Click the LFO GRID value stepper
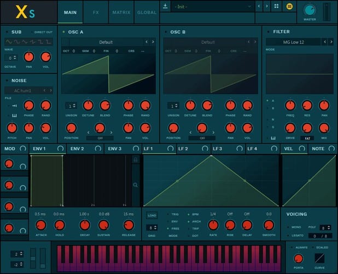 (x=151, y=228)
